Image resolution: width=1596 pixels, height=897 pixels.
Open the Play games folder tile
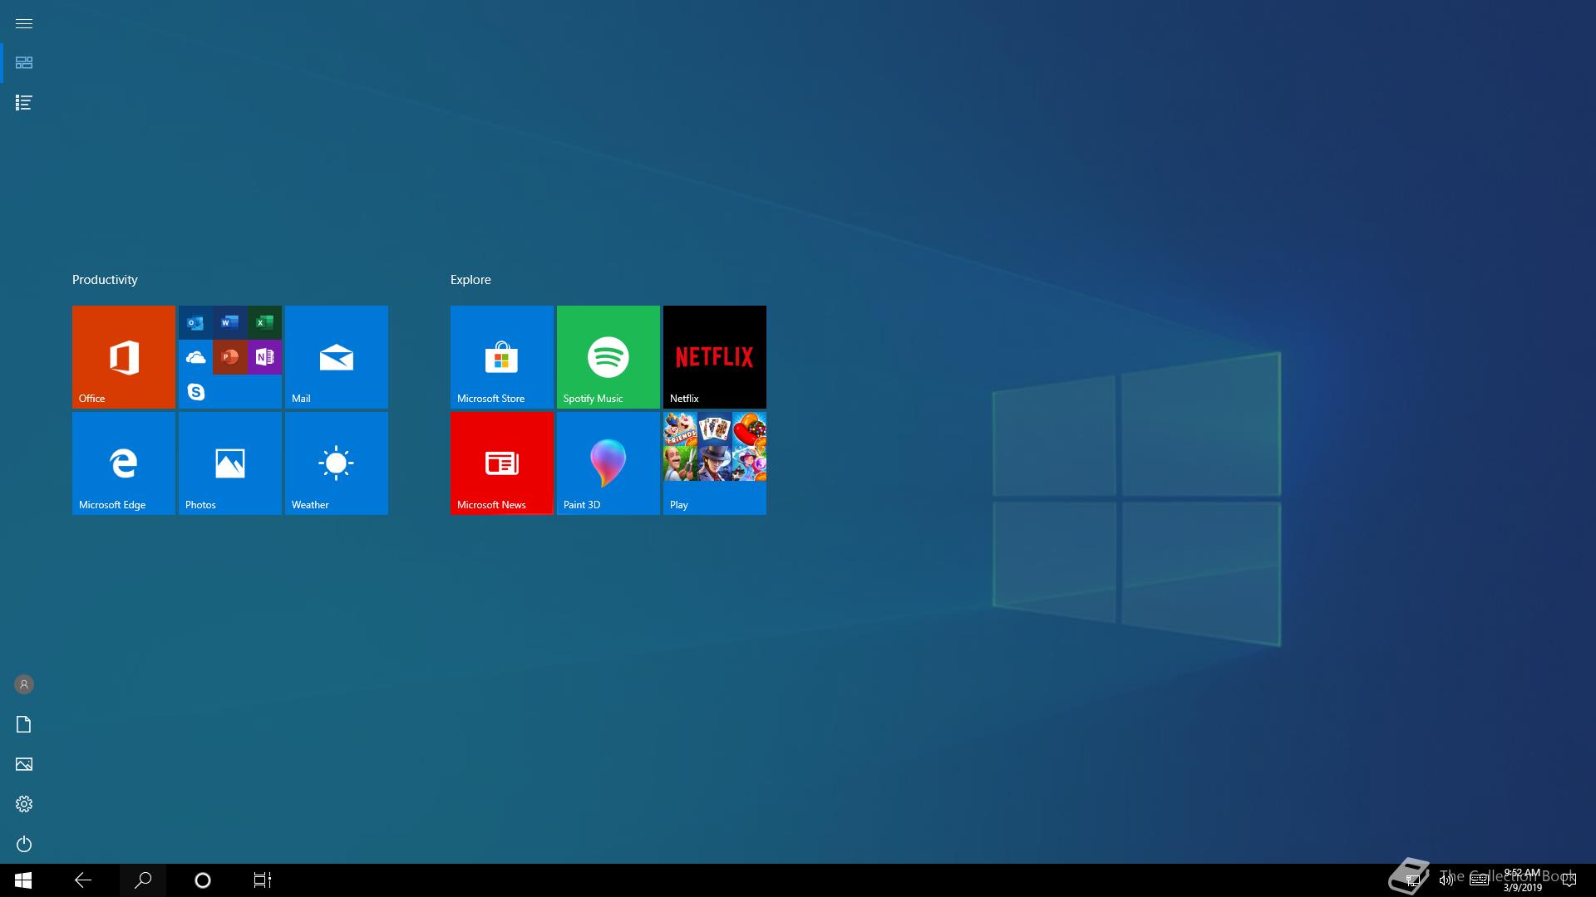[715, 463]
